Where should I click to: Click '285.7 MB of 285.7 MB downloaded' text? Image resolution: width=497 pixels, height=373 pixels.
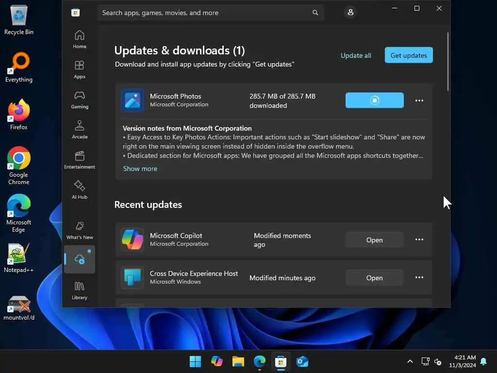click(282, 101)
